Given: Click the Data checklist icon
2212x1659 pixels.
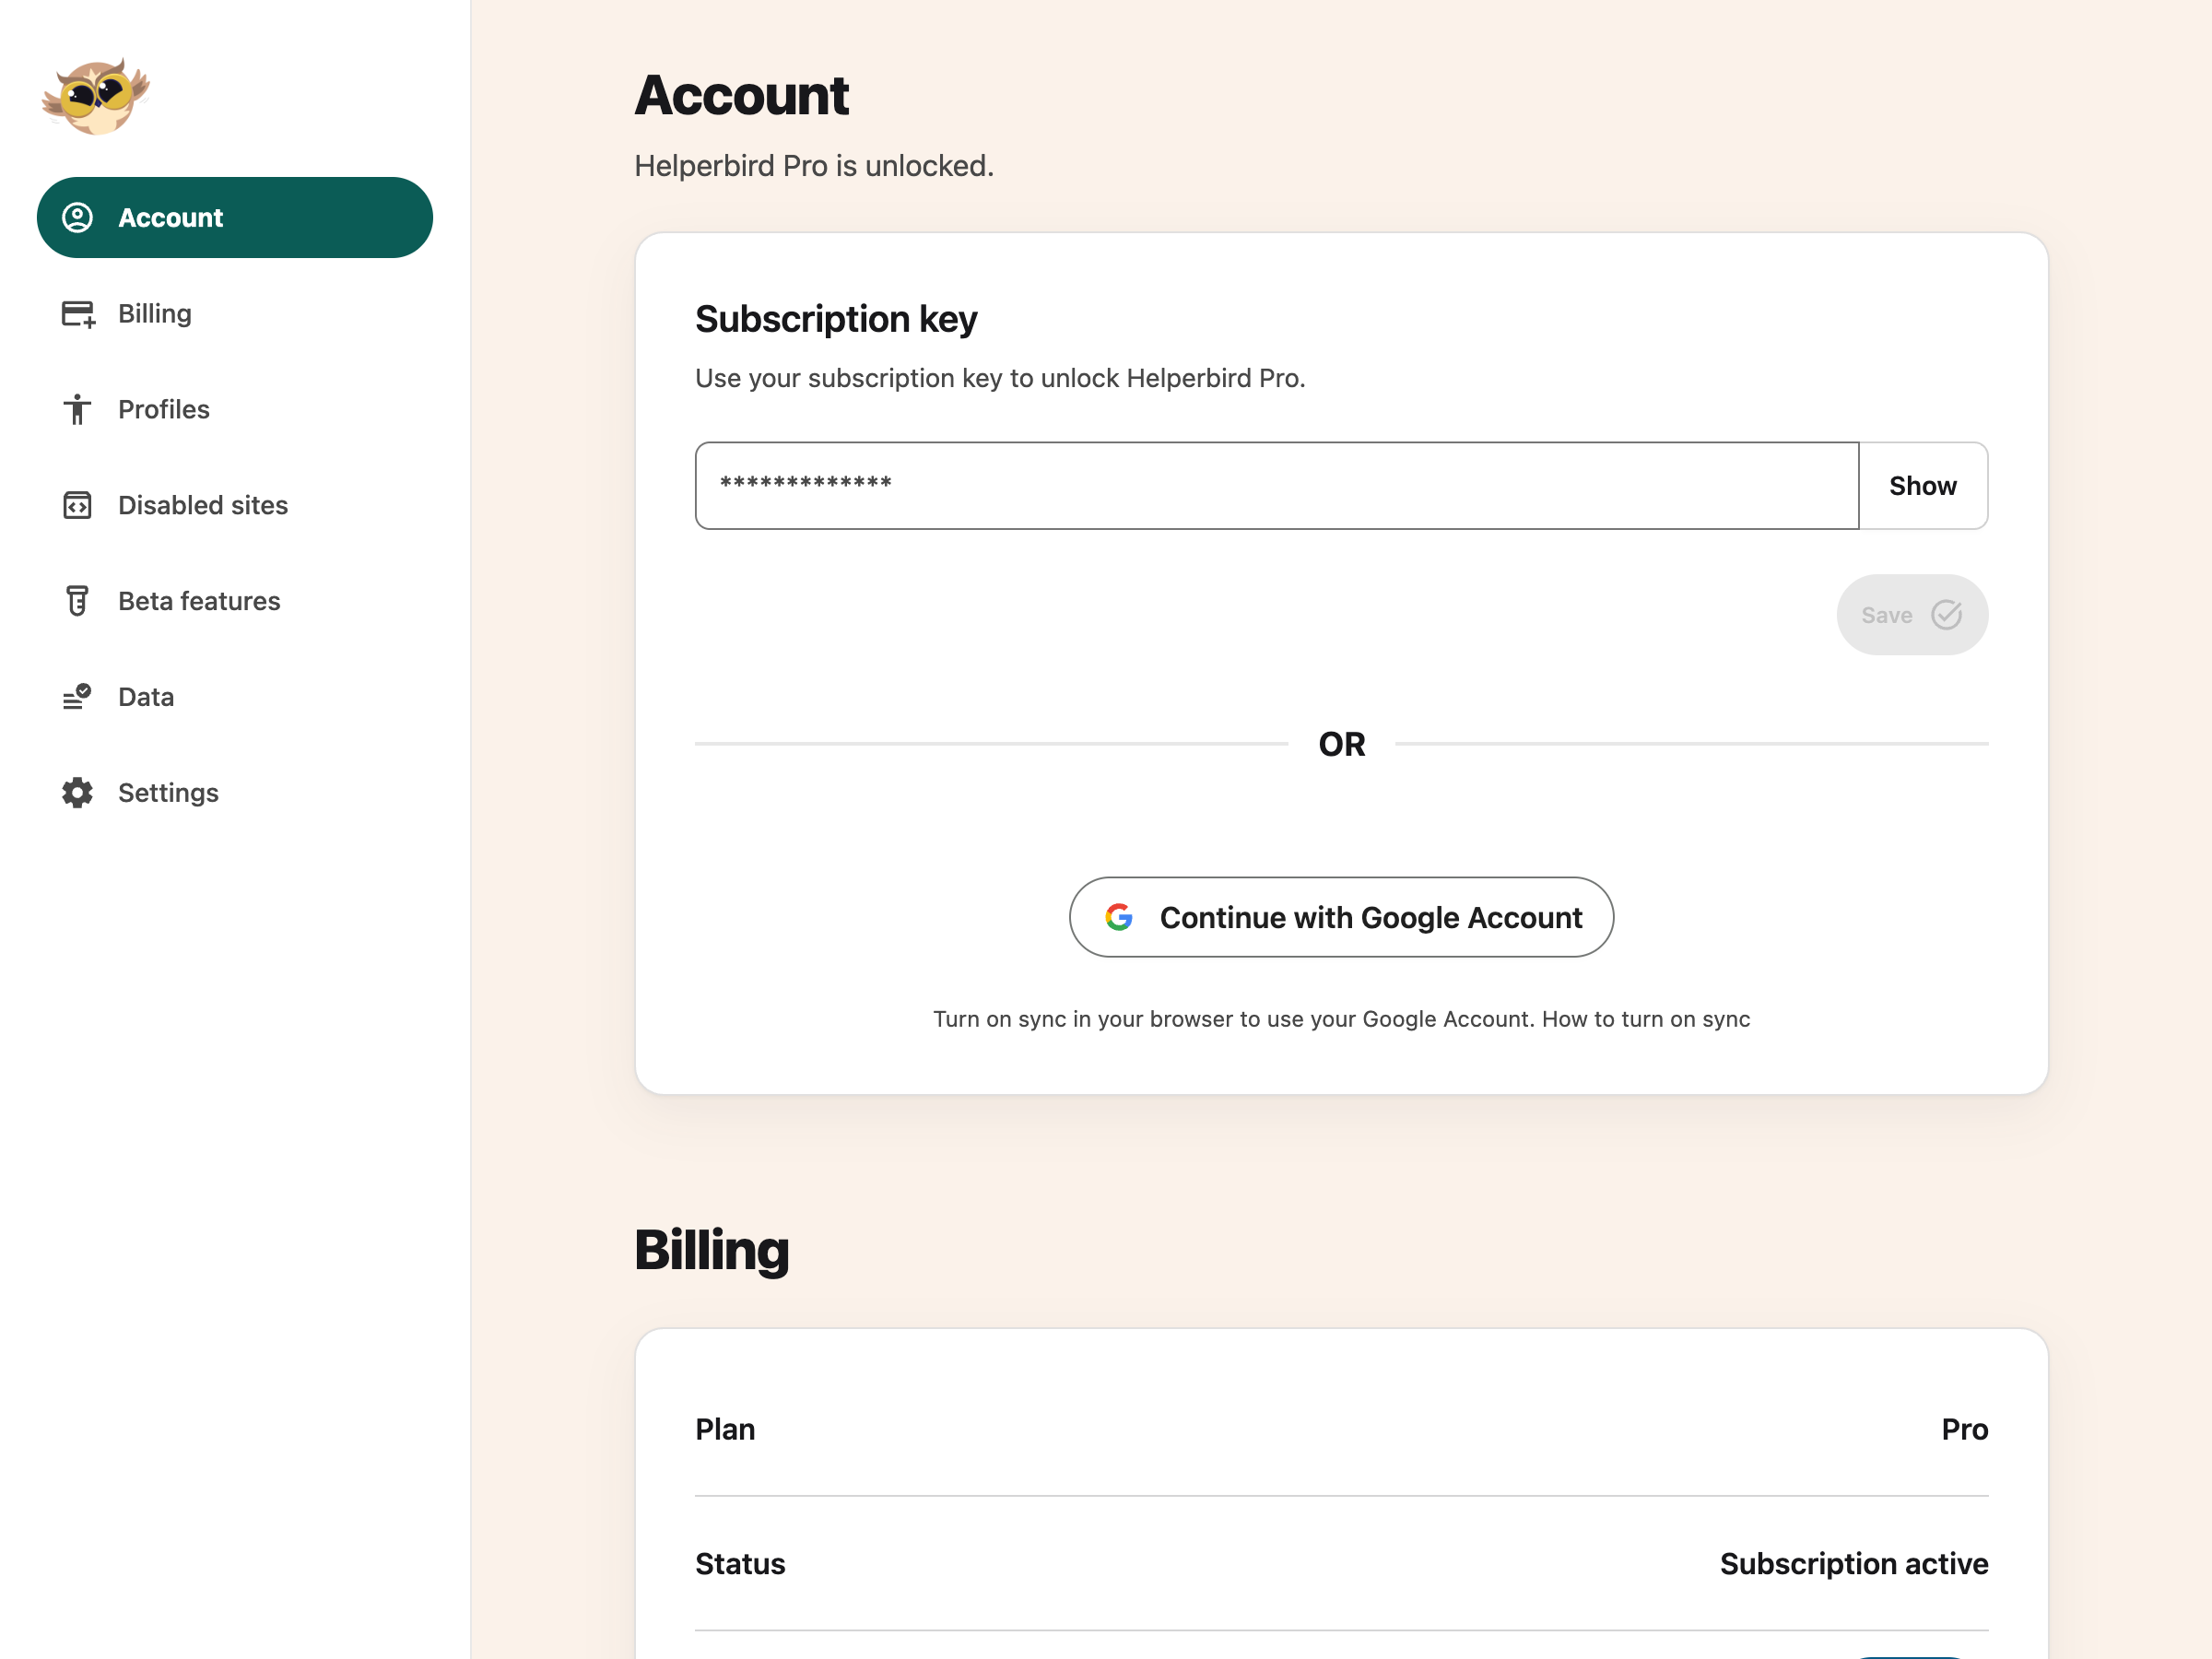Looking at the screenshot, I should (77, 696).
